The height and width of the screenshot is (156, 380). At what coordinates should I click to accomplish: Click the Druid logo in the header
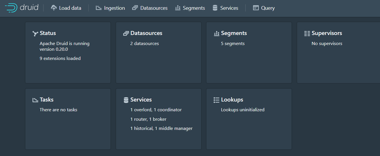[x=22, y=8]
